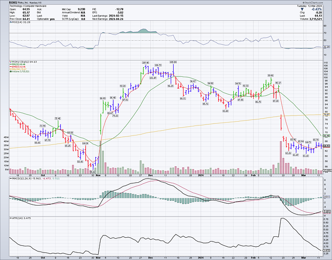
Task: Click the 99.00 February peak label
Action: click(x=270, y=75)
